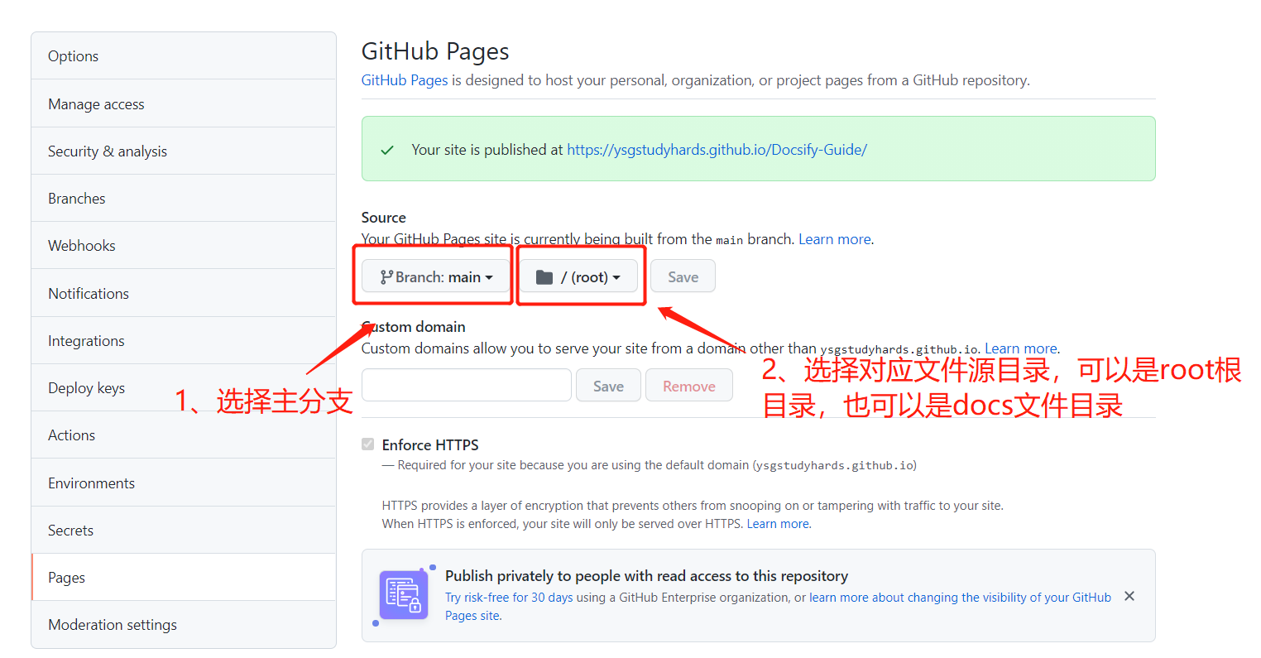This screenshot has height=658, width=1261.
Task: Click the git branch icon in the Branch button
Action: click(x=386, y=277)
